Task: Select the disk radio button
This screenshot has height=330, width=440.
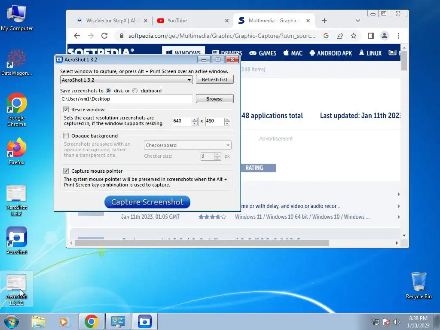Action: pos(108,91)
